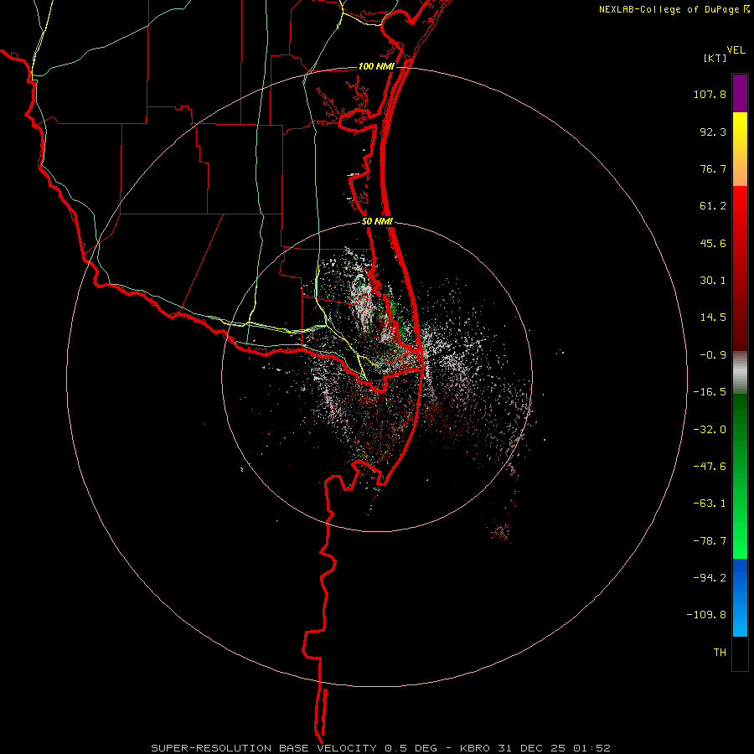Pick the blue segment of color bar
The width and height of the screenshot is (754, 754).
740,597
